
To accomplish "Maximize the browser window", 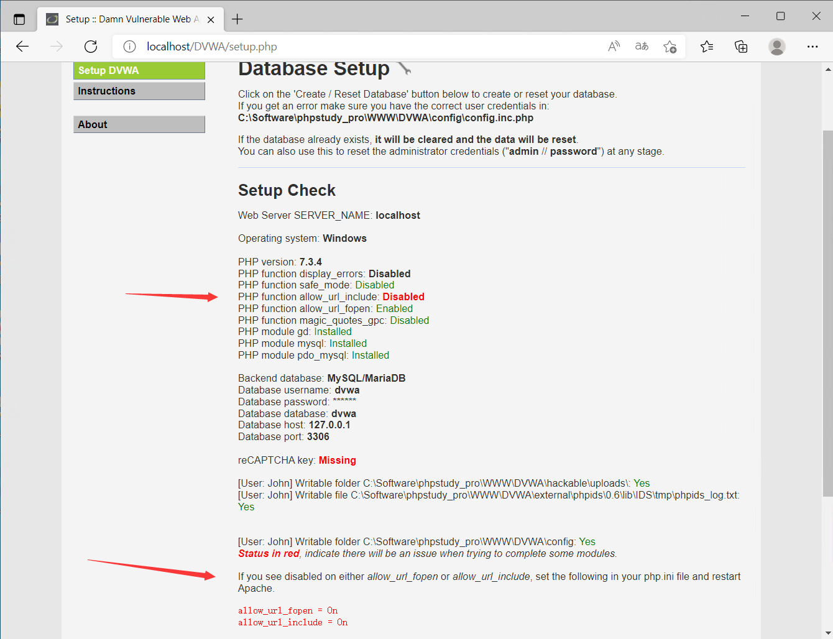I will [x=781, y=16].
